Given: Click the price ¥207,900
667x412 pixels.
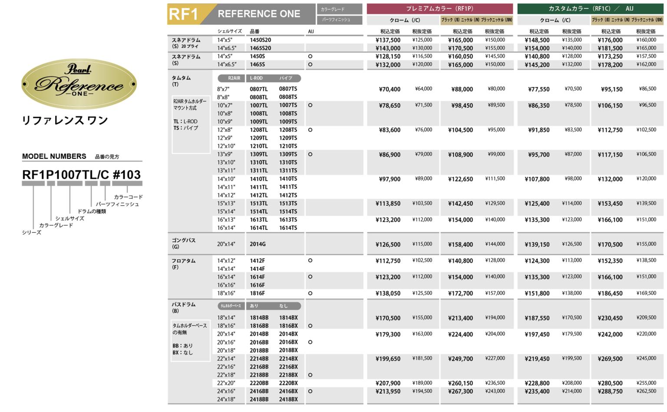Looking at the screenshot, I should coord(388,383).
